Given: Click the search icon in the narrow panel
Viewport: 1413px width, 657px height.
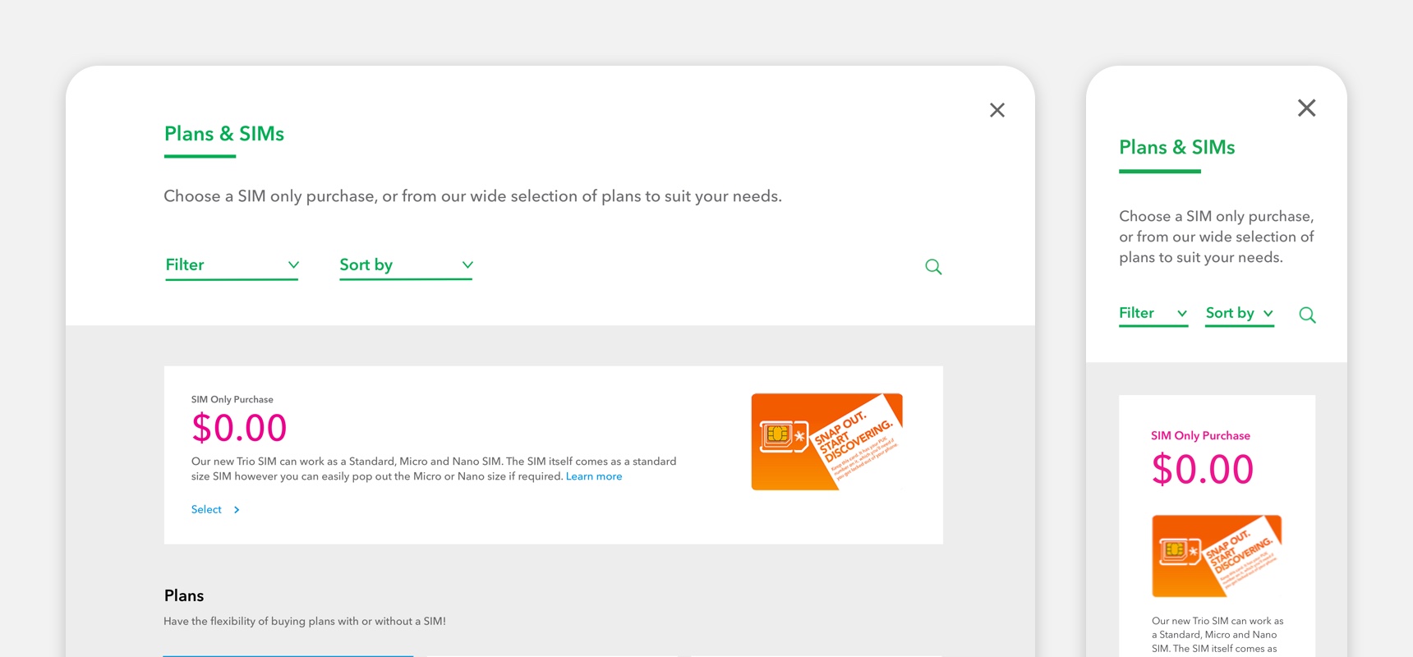Looking at the screenshot, I should point(1307,315).
